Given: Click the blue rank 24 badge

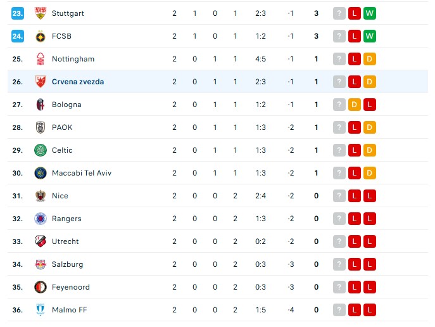Looking at the screenshot, I should click(17, 36).
